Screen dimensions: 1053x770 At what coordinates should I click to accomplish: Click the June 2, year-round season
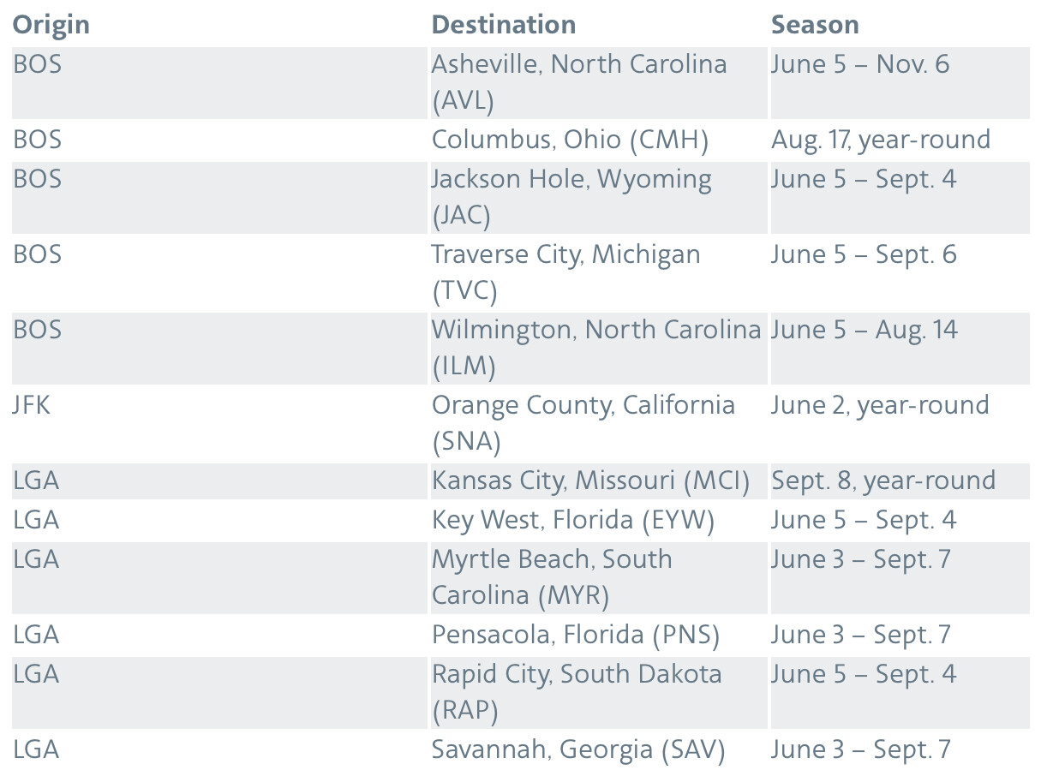pyautogui.click(x=879, y=405)
